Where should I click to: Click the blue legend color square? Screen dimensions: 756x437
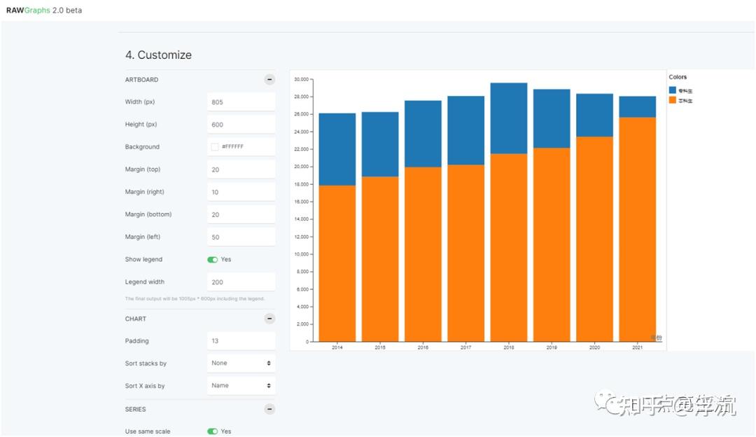pos(672,90)
